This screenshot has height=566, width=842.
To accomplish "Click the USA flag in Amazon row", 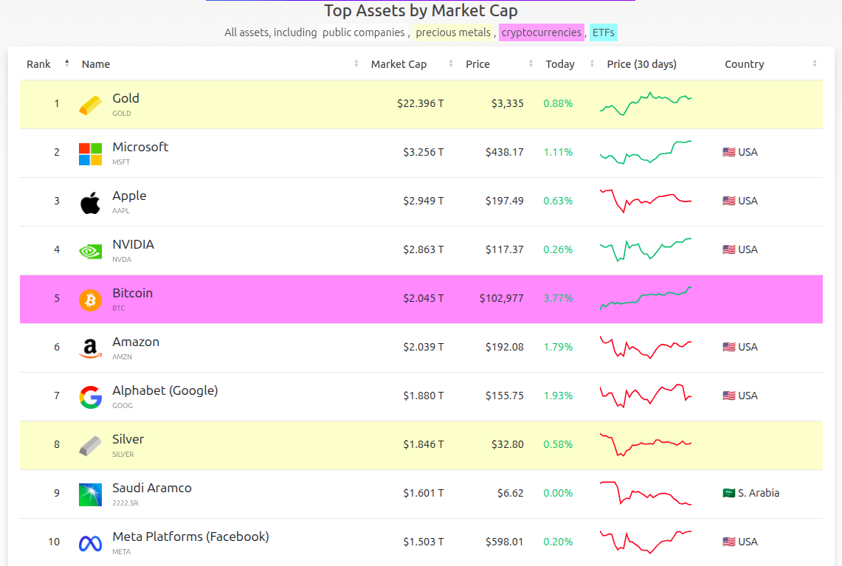I will (728, 347).
